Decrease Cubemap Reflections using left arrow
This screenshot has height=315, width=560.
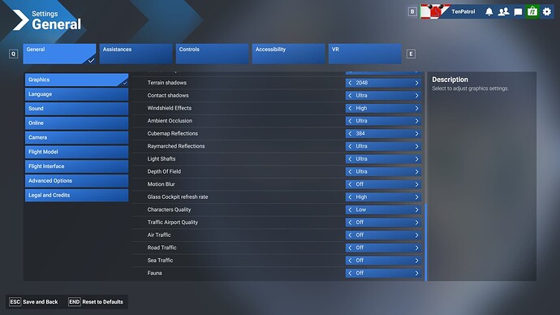tap(350, 134)
